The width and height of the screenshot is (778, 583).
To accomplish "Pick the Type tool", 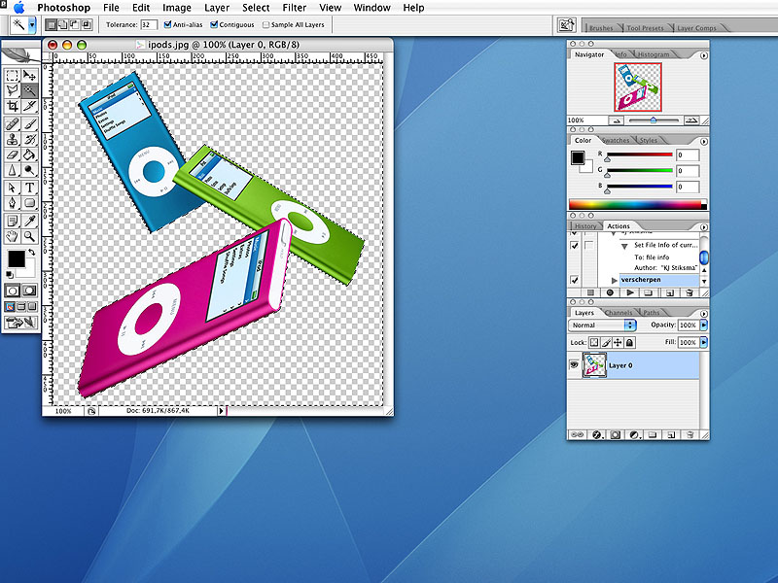I will 30,187.
